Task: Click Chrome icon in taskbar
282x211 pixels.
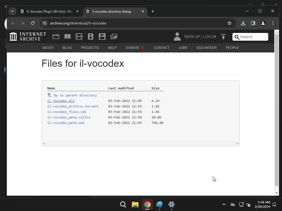Action: (147, 204)
